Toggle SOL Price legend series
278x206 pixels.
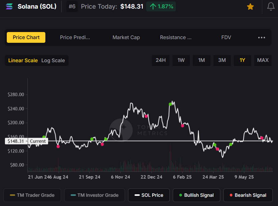coord(149,195)
